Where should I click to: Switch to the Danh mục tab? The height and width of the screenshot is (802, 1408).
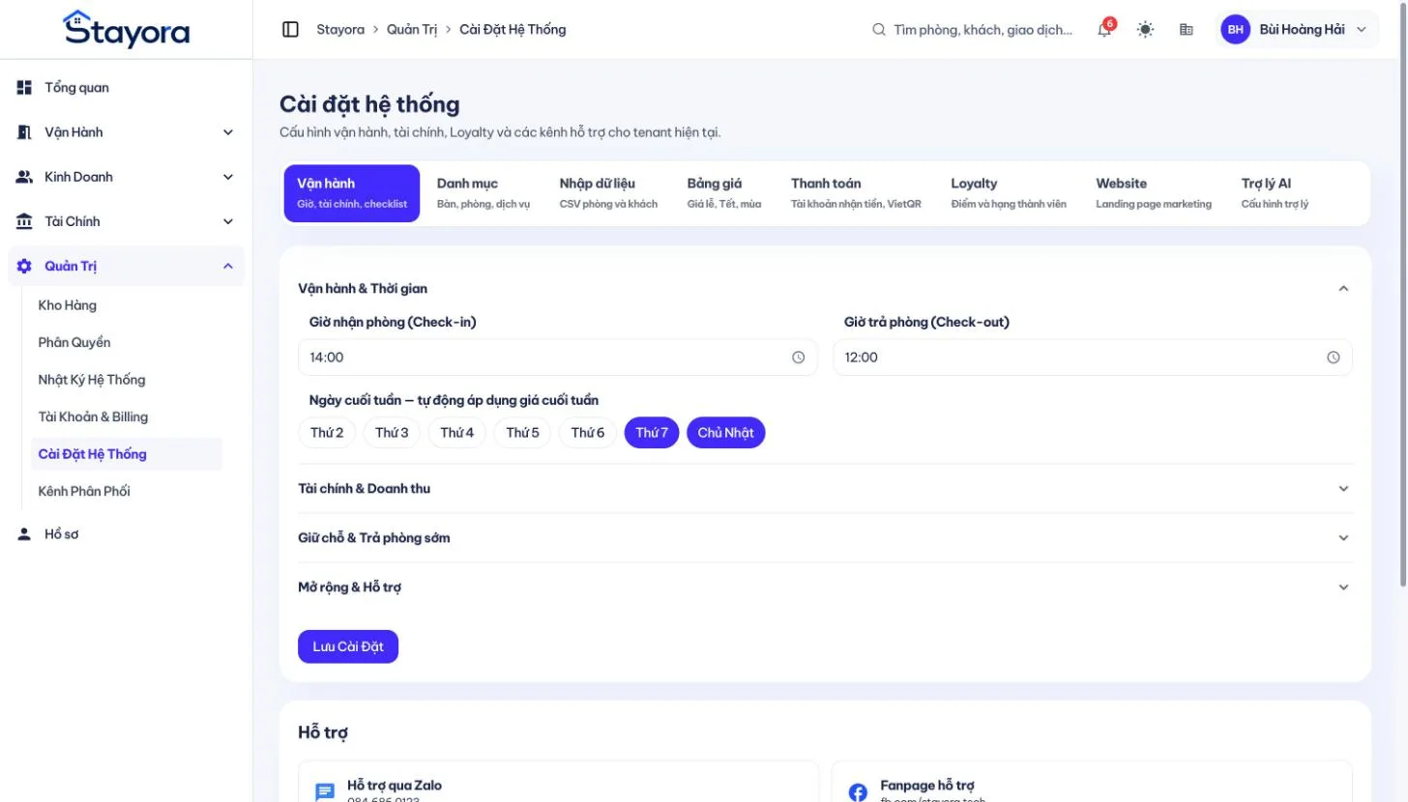point(484,193)
